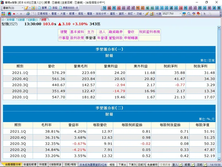The image size is (222, 167).
Task: Open the E指發期貨 bottom tab
Action: click(x=55, y=165)
